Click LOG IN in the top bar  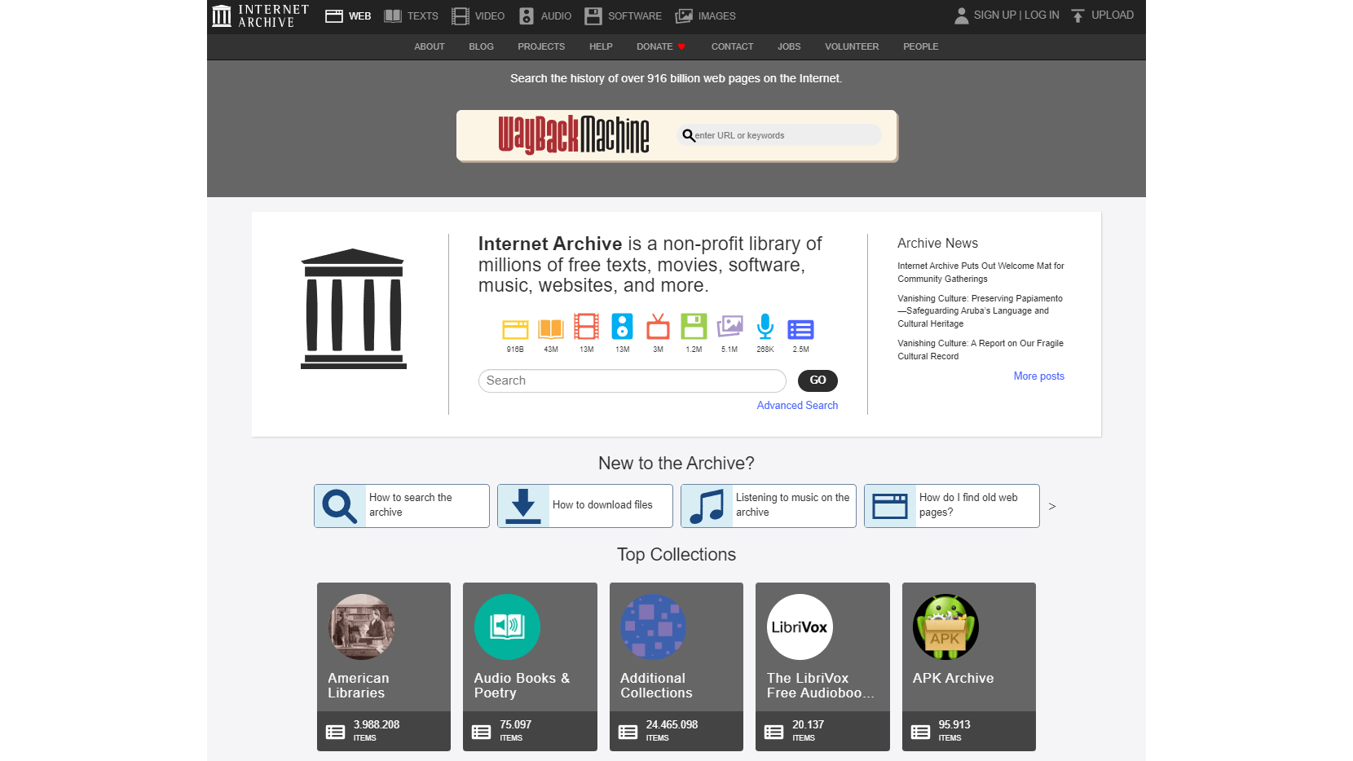1042,15
